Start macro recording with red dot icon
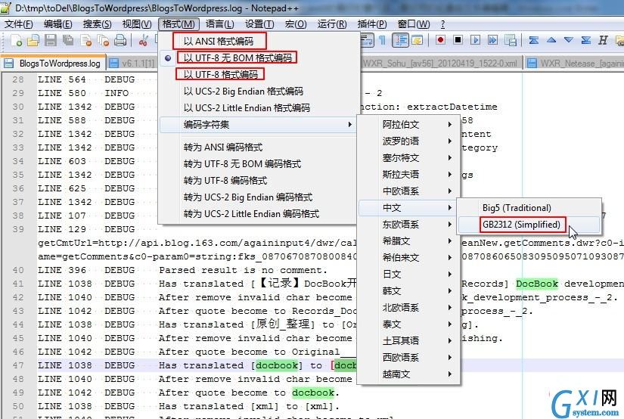Image resolution: width=624 pixels, height=419 pixels. coord(440,40)
